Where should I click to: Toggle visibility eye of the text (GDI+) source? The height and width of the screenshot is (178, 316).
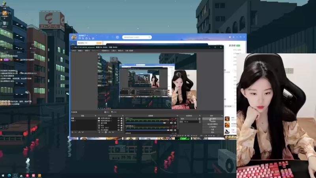click(118, 127)
